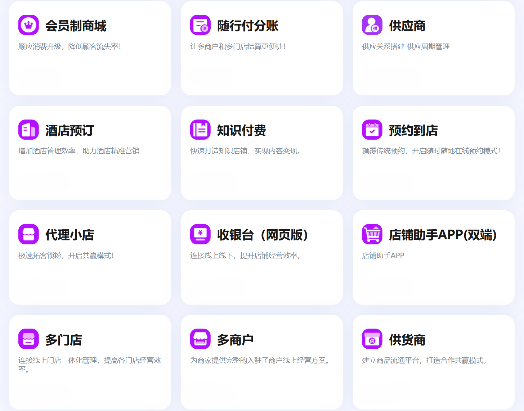
Task: Click the 预约到店 description line
Action: pyautogui.click(x=431, y=151)
